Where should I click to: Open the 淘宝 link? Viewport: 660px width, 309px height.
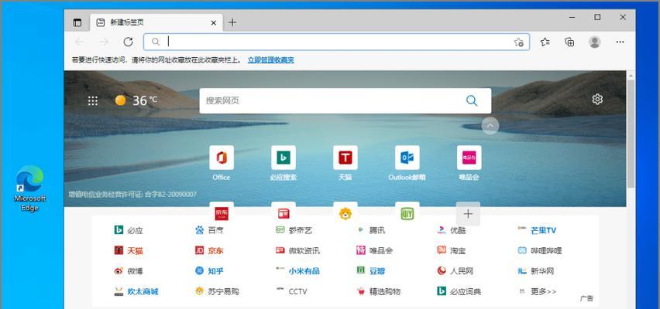451,250
